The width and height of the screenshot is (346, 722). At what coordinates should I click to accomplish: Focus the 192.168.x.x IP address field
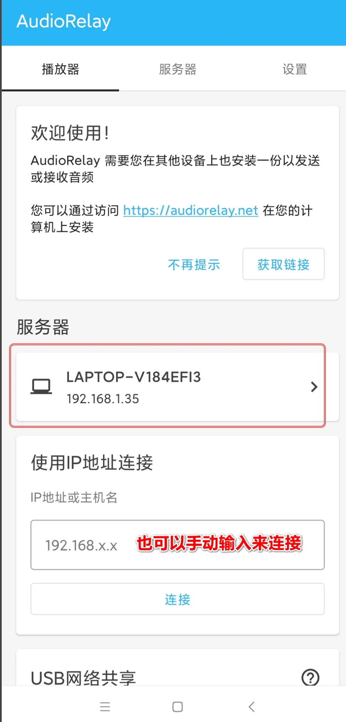point(178,545)
